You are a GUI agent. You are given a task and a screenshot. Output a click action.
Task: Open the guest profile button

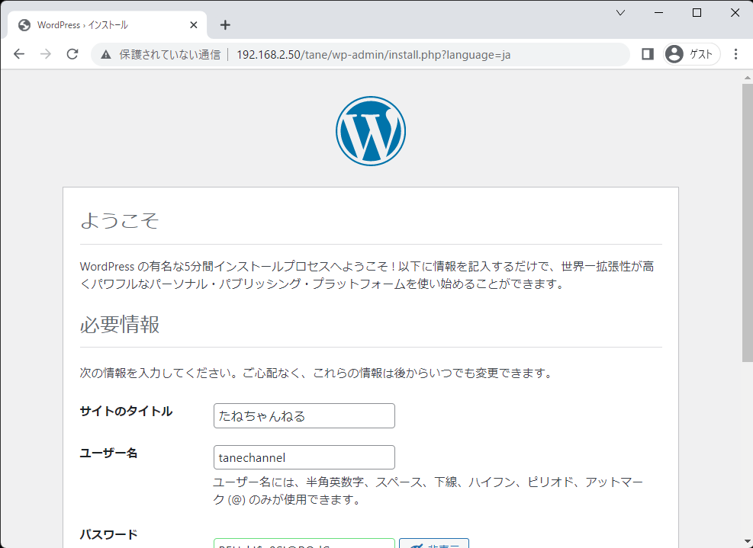pyautogui.click(x=691, y=54)
